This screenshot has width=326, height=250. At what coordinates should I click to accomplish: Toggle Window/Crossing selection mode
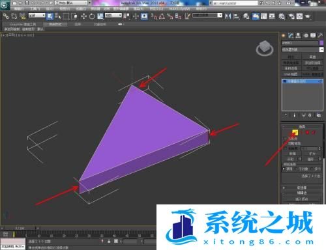(x=74, y=16)
